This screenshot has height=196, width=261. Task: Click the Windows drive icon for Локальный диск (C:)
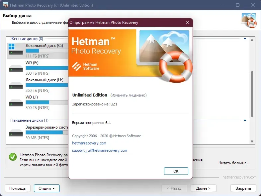click(x=16, y=49)
